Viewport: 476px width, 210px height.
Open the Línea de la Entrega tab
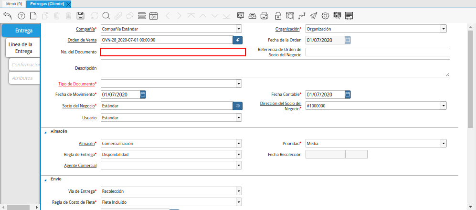(23, 48)
